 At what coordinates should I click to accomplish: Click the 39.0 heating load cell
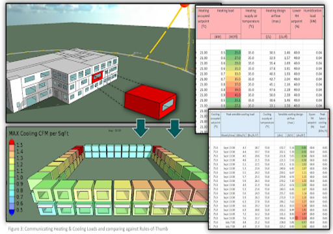[233, 90]
